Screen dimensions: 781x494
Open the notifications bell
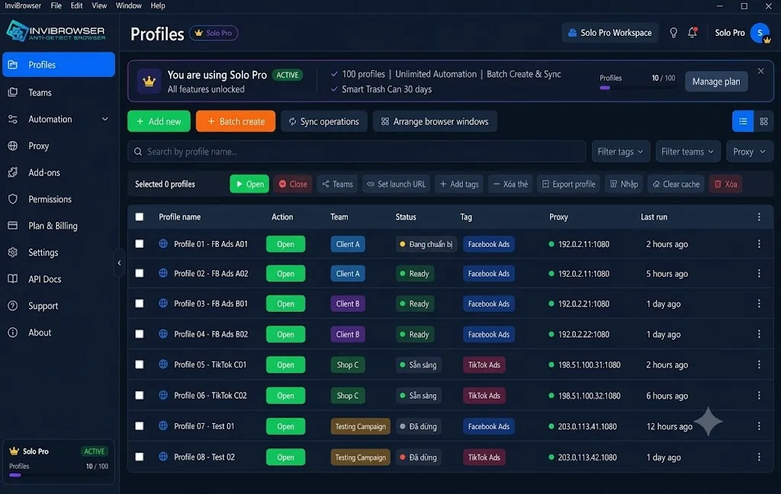point(693,33)
